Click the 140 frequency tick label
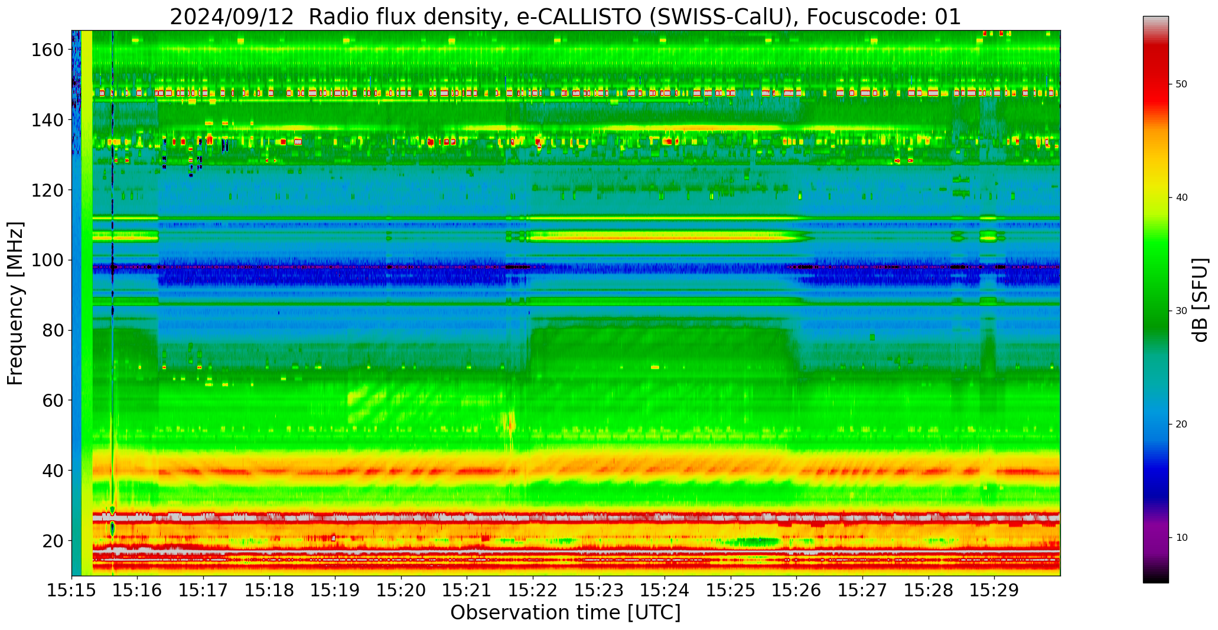This screenshot has height=630, width=1218. (x=47, y=120)
